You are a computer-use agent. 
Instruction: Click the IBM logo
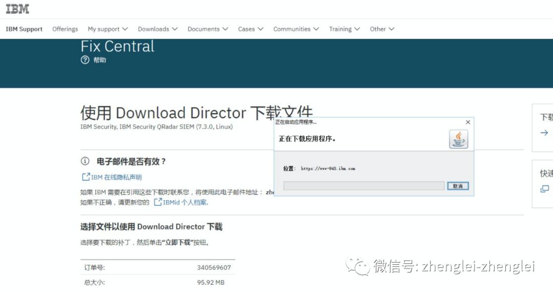tap(17, 9)
